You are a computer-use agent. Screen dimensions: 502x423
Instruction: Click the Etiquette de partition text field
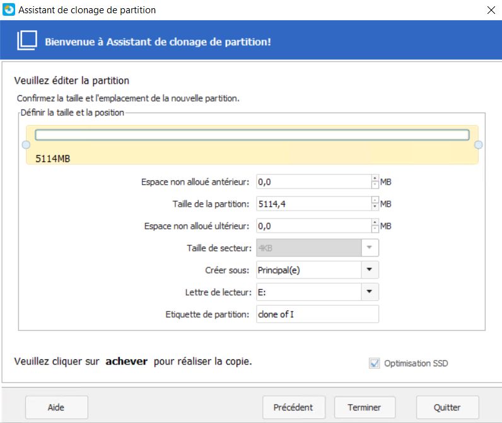pos(317,314)
